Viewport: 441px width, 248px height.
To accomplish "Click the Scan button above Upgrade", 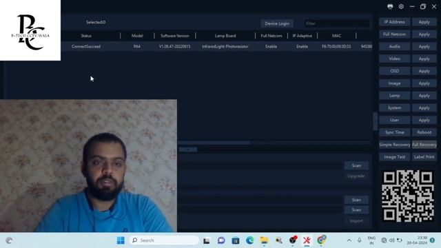I will pos(356,165).
